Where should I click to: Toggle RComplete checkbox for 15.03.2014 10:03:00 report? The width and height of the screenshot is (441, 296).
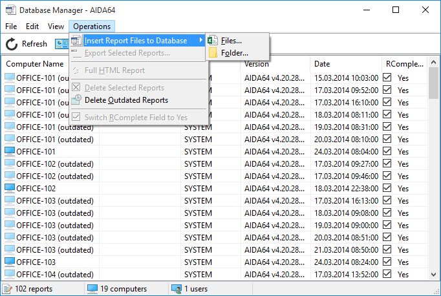tap(387, 78)
